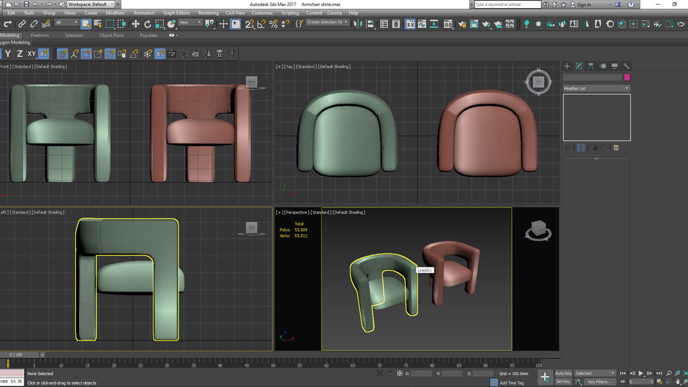688x387 pixels.
Task: Toggle the Angle Snap button
Action: [x=261, y=24]
